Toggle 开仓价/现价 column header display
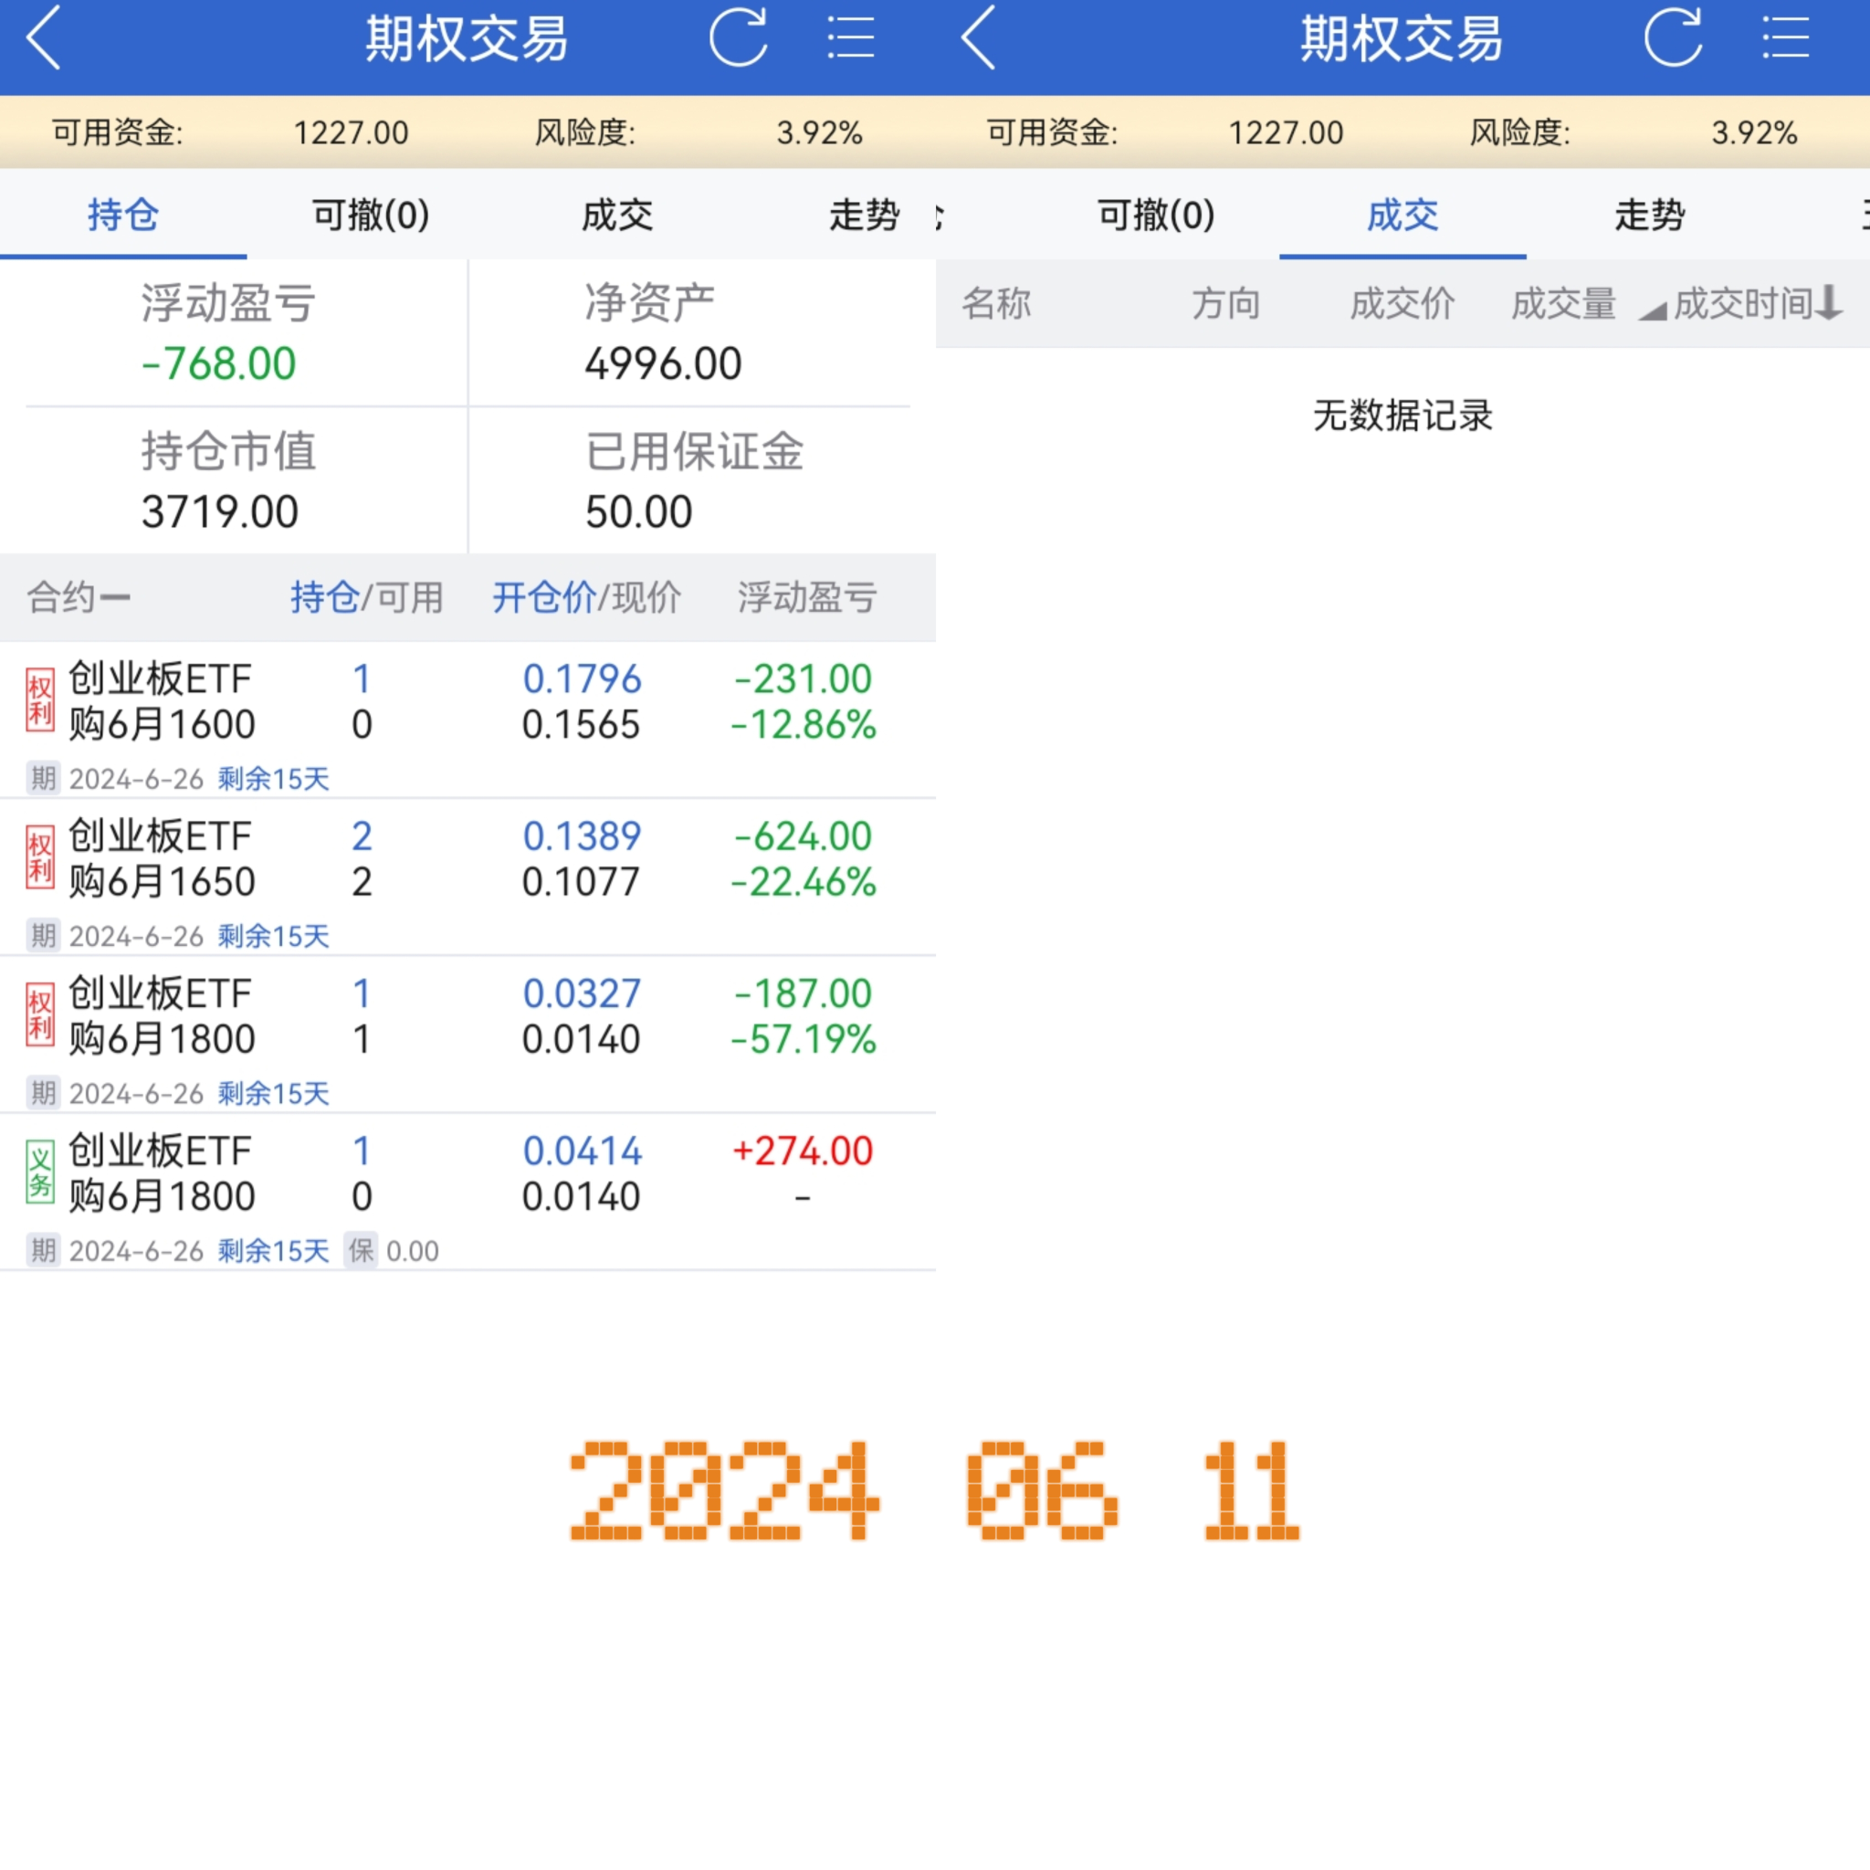 pos(585,597)
